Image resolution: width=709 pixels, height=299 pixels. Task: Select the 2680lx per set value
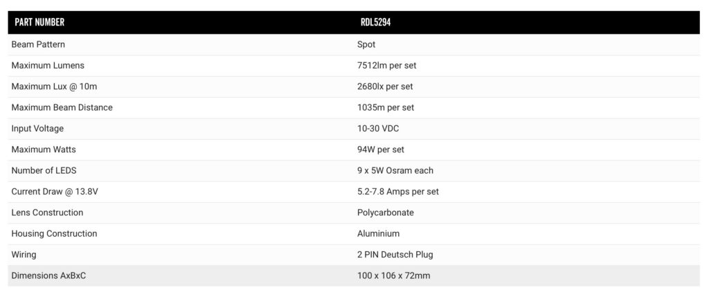pyautogui.click(x=385, y=87)
